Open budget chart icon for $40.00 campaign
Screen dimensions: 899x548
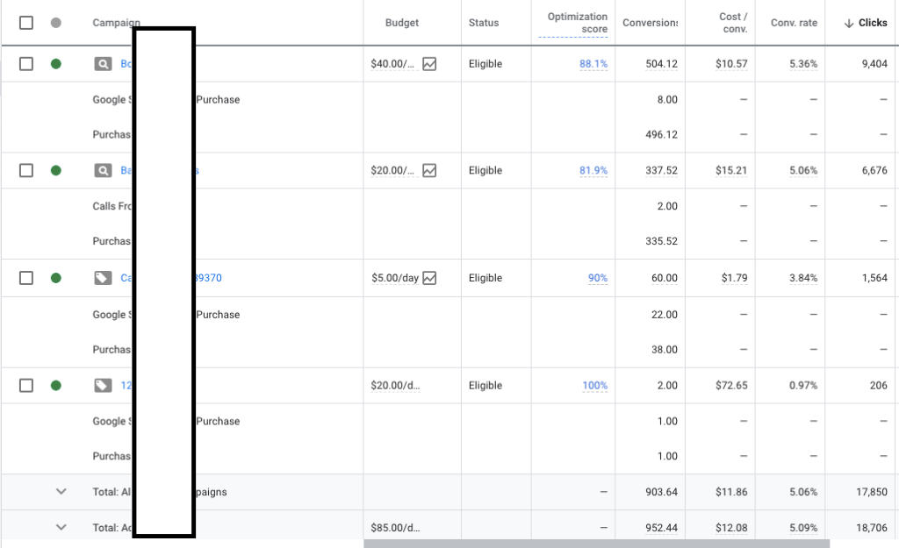click(429, 64)
